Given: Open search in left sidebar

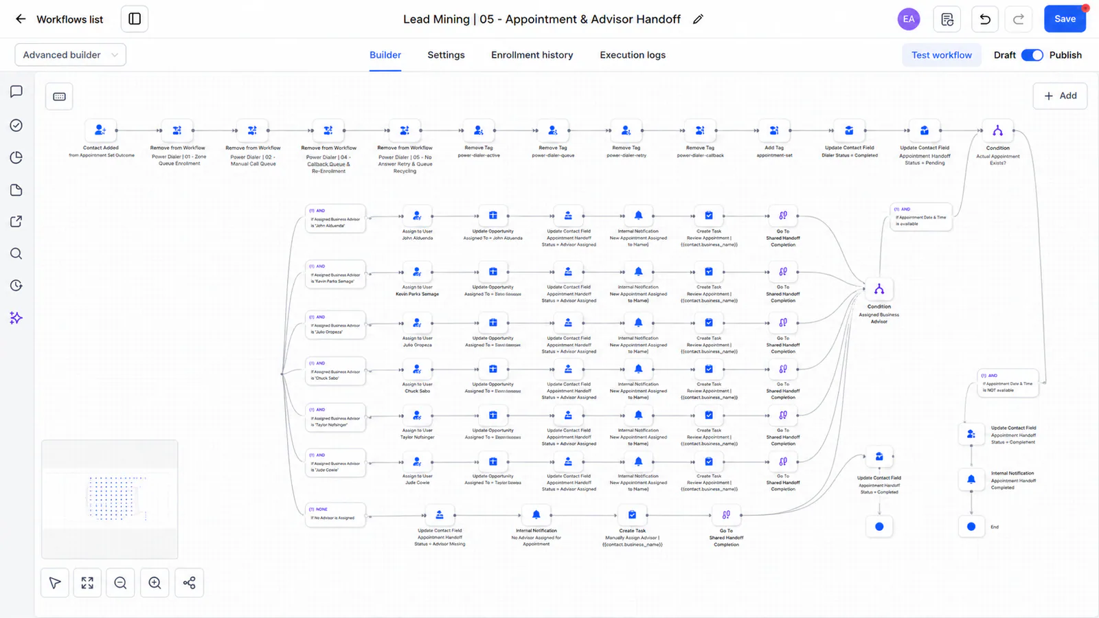Looking at the screenshot, I should pyautogui.click(x=16, y=253).
